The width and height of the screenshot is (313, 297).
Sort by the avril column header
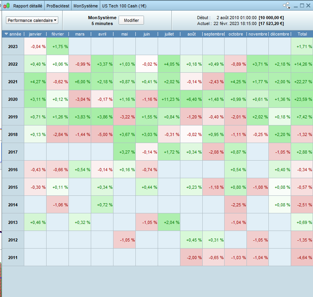click(x=102, y=34)
